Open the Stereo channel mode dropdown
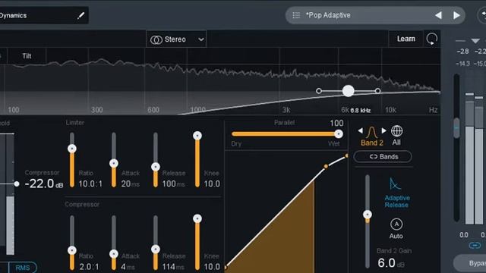 tap(176, 39)
